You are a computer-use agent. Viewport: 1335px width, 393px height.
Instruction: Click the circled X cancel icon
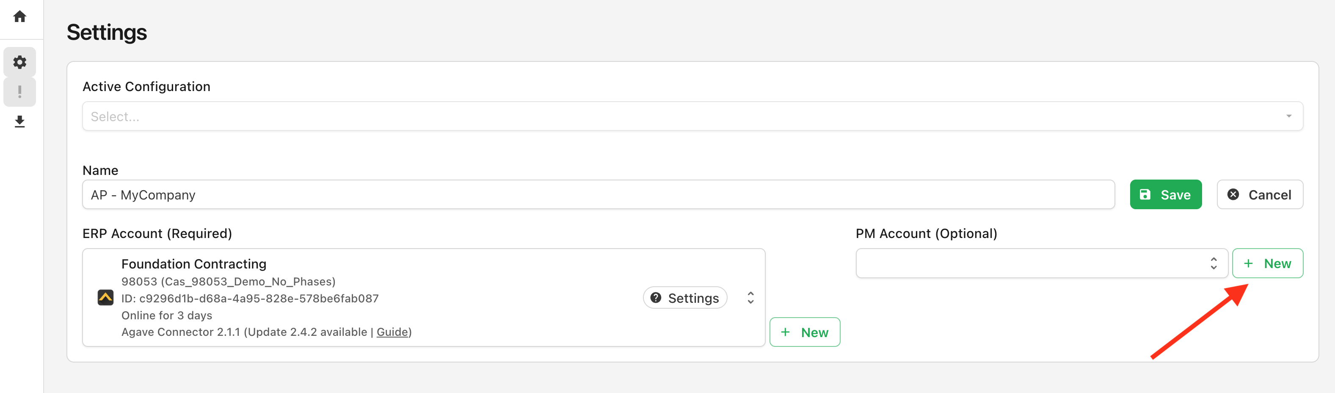click(x=1233, y=194)
